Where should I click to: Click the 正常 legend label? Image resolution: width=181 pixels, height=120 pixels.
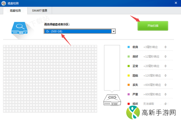[135, 66]
